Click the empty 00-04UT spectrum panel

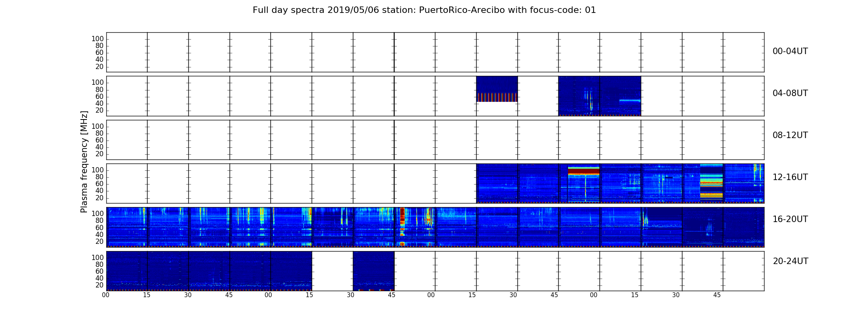point(435,52)
